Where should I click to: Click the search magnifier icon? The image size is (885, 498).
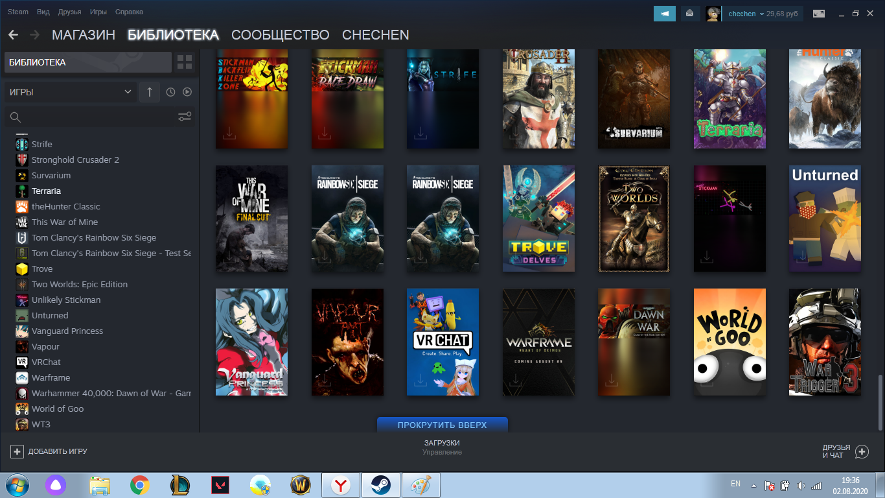pos(16,117)
